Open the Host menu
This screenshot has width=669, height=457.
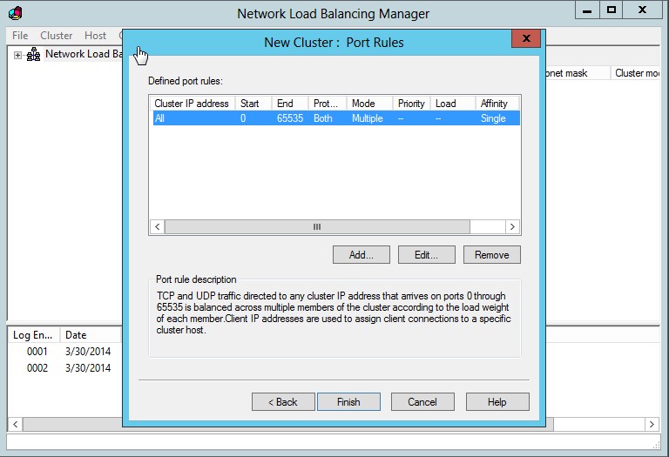point(95,36)
